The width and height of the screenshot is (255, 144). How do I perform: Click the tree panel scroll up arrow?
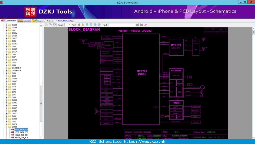(x=41, y=25)
